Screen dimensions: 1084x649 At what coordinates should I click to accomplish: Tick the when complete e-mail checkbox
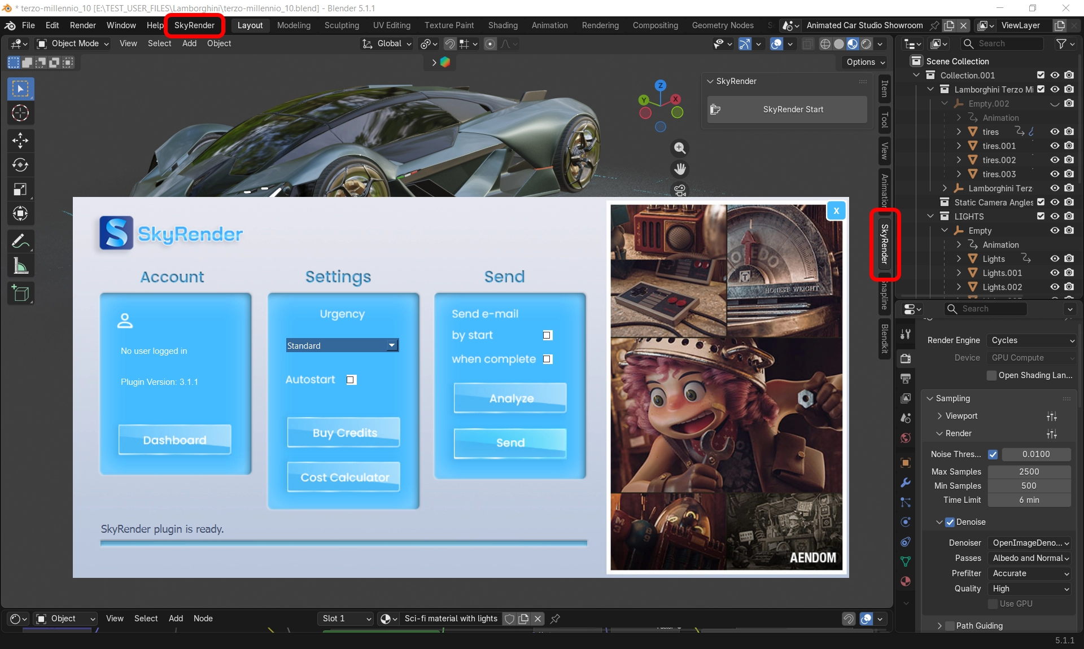(547, 359)
